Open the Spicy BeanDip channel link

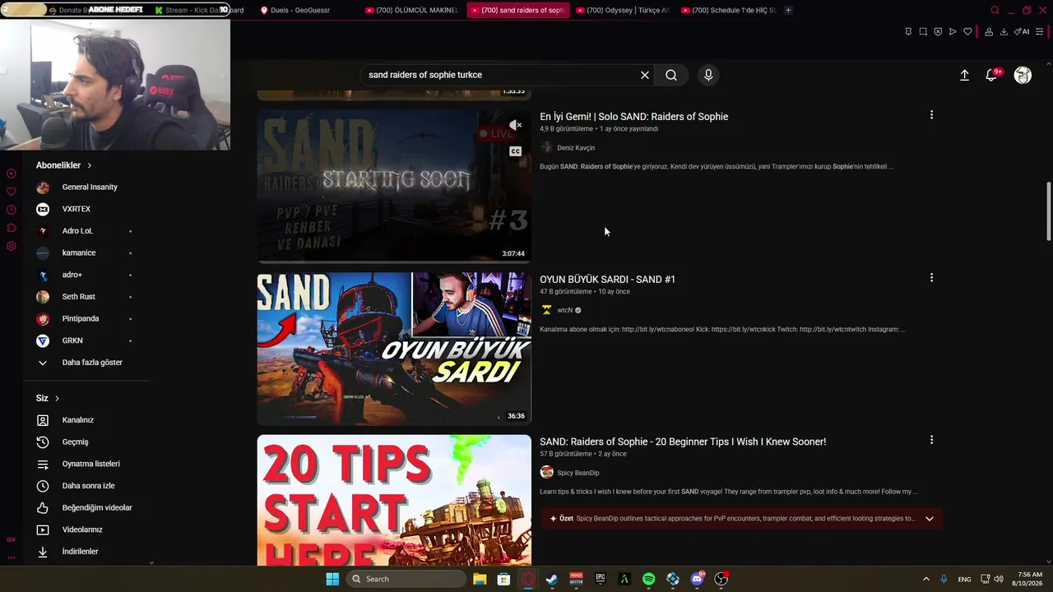click(x=578, y=473)
